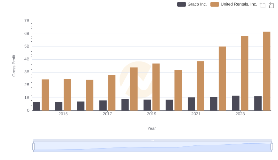Select United Rentals bar for 2014

coord(45,95)
